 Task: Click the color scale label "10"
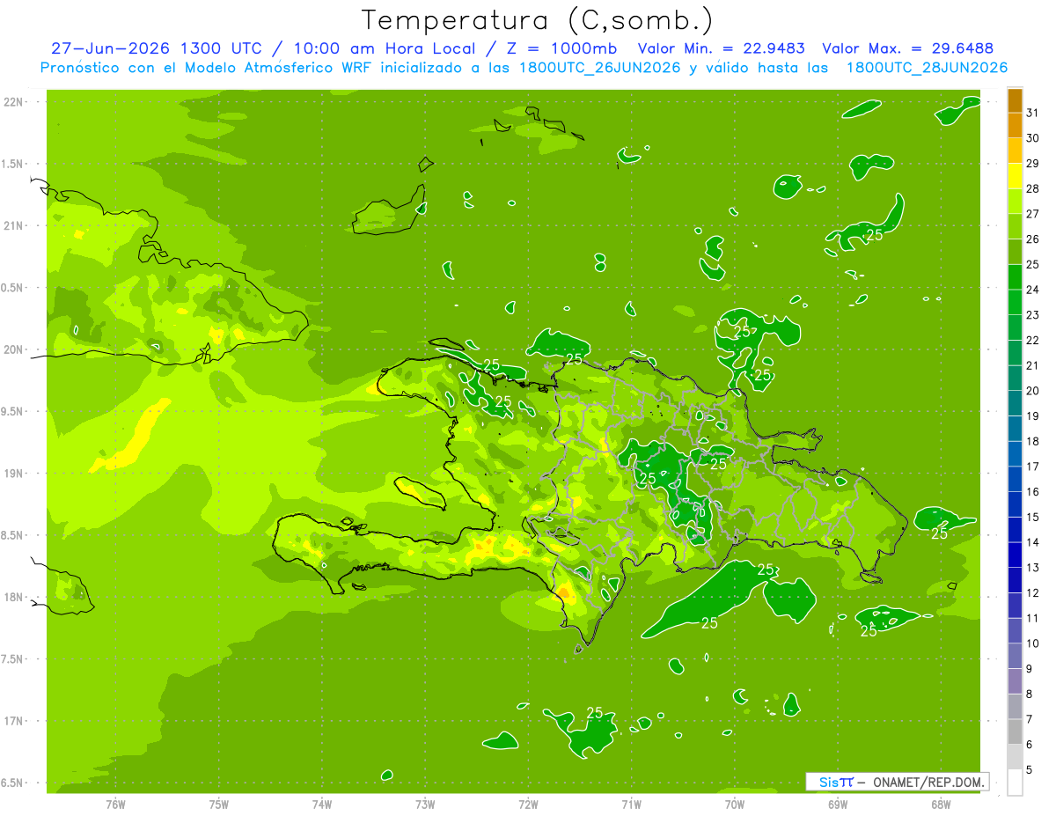[x=1032, y=643]
